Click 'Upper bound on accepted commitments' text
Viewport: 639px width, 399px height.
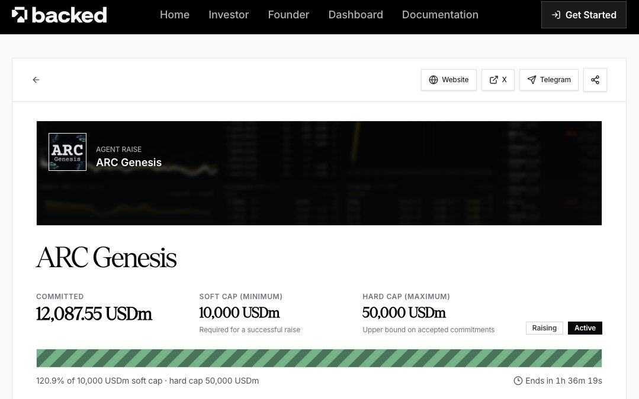(428, 329)
